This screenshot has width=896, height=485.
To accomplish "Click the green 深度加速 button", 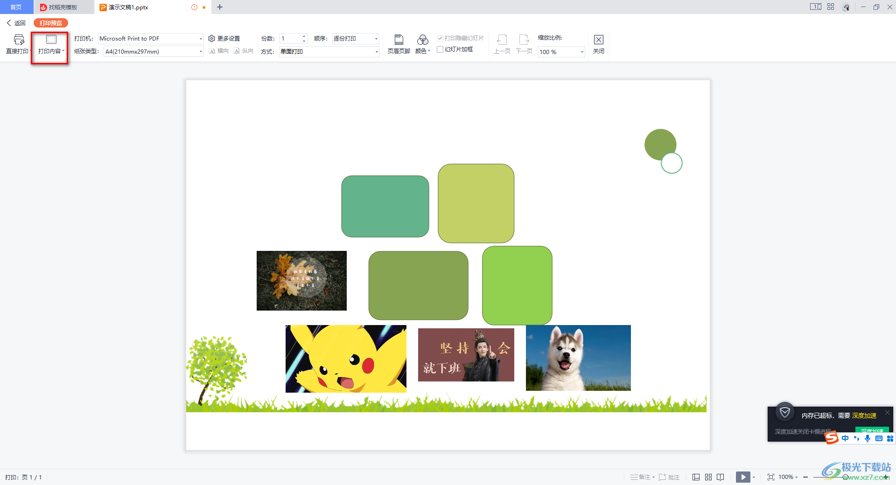I will pyautogui.click(x=872, y=430).
